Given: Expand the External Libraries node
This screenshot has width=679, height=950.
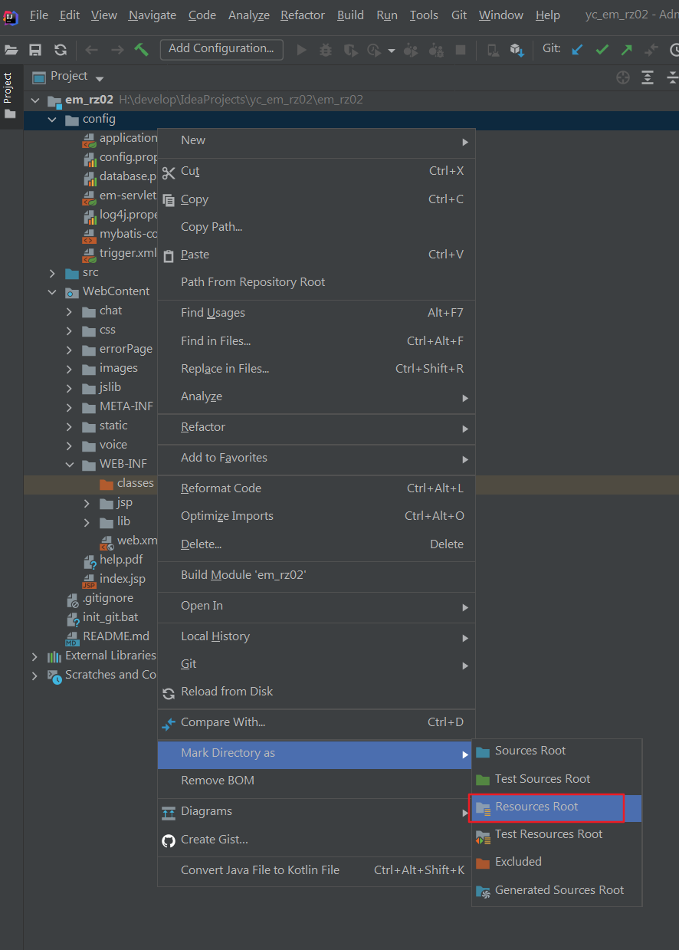Looking at the screenshot, I should click(x=34, y=656).
